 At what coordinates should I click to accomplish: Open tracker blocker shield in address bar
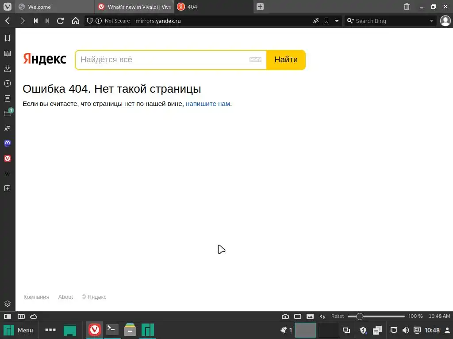coord(90,21)
